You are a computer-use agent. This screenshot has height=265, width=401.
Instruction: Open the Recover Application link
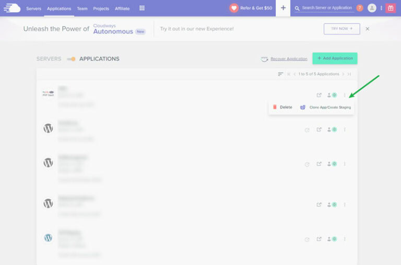pyautogui.click(x=288, y=59)
